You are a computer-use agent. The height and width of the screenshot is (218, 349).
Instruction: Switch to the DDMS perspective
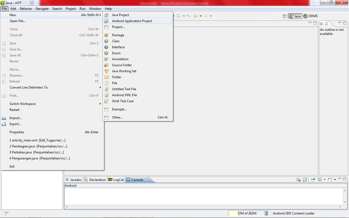point(311,16)
